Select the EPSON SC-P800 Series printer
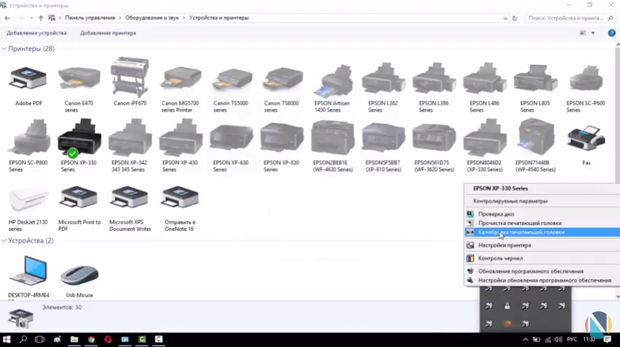620x347 pixels. [x=28, y=137]
